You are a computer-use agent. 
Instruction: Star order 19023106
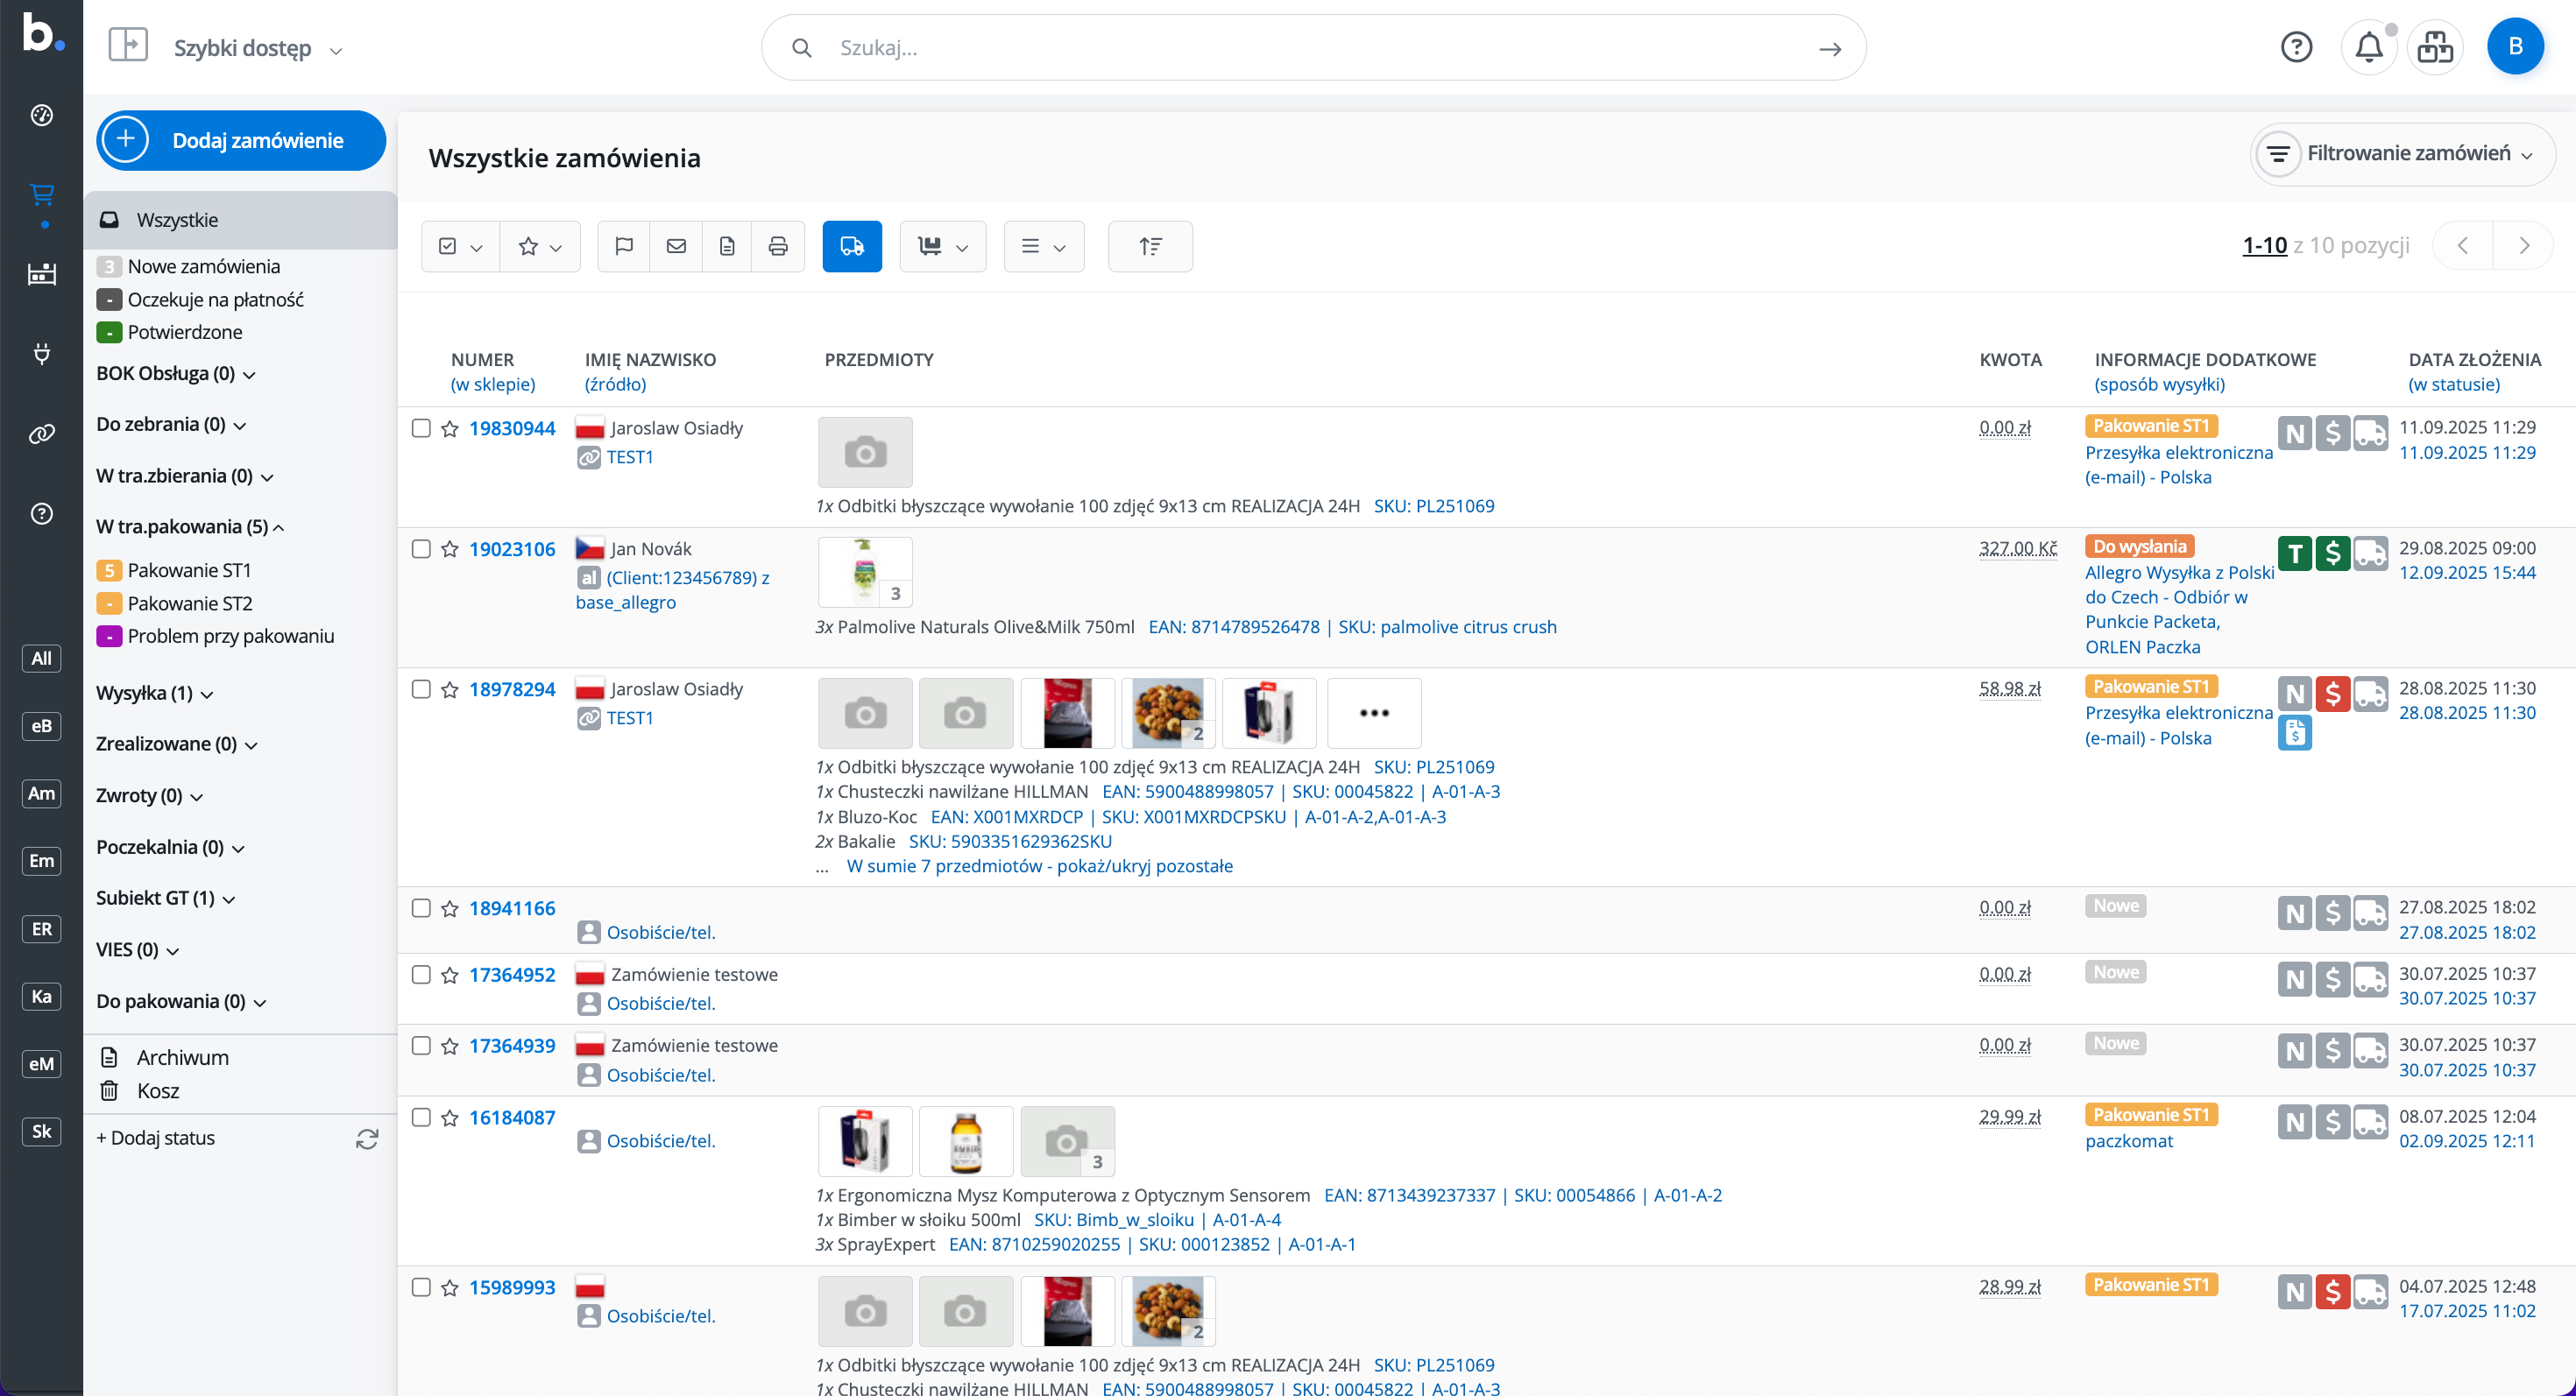point(450,550)
